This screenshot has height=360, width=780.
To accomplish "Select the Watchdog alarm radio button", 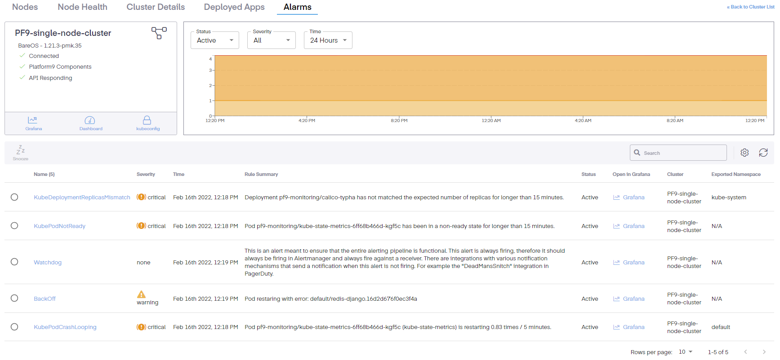I will 14,262.
